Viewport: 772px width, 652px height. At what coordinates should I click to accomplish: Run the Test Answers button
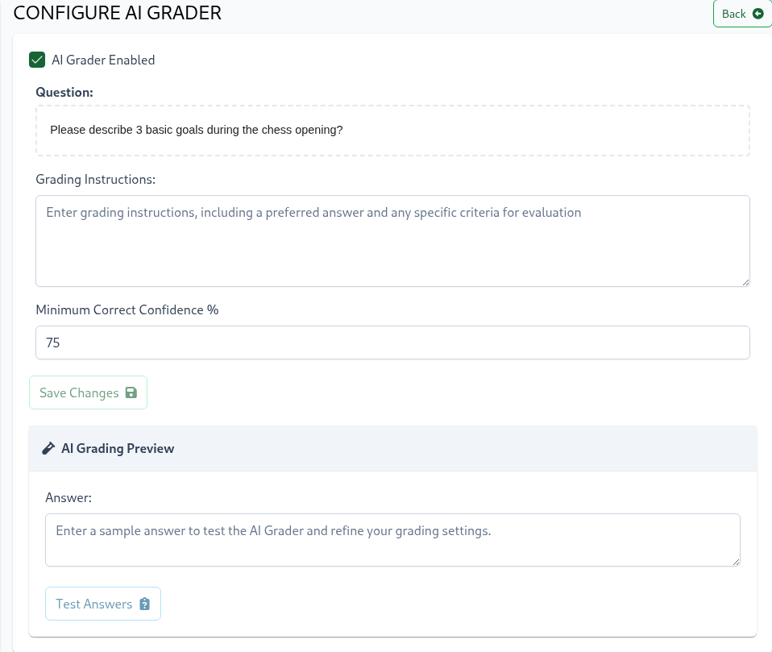point(102,604)
